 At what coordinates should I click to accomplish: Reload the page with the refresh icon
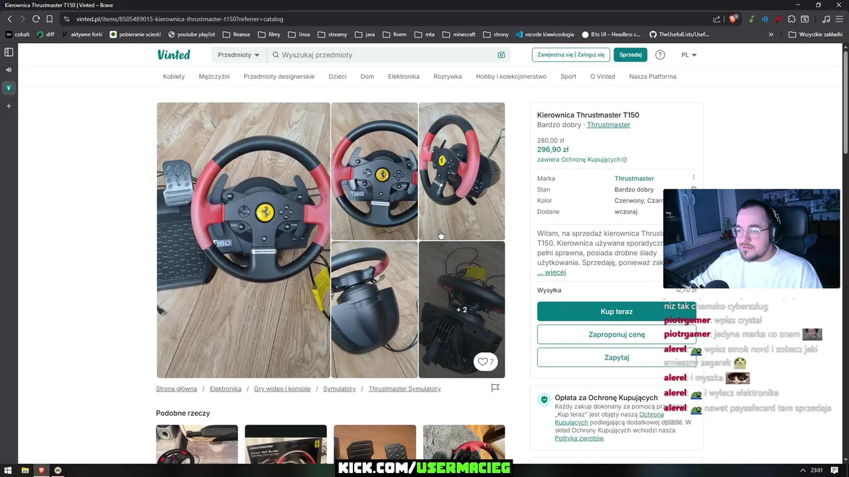point(36,19)
